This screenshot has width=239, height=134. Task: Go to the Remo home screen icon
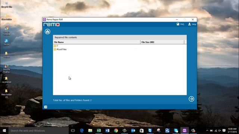(x=47, y=32)
